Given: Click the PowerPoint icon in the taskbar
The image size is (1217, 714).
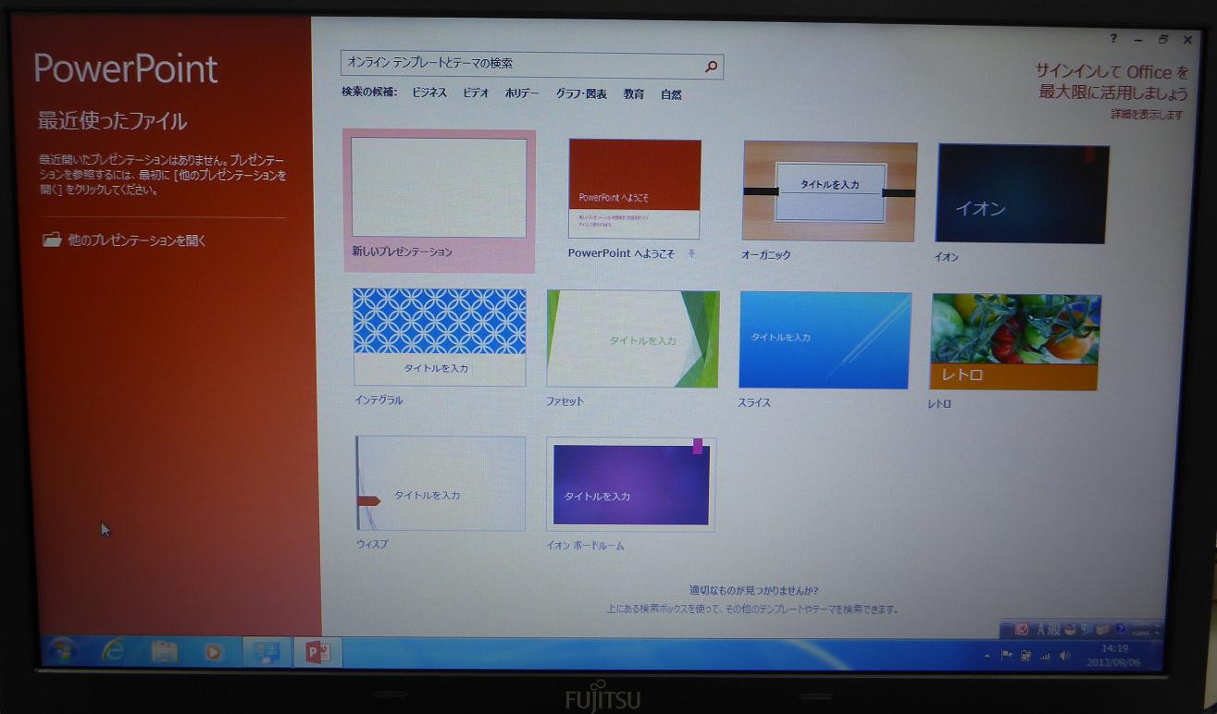Looking at the screenshot, I should tap(317, 653).
